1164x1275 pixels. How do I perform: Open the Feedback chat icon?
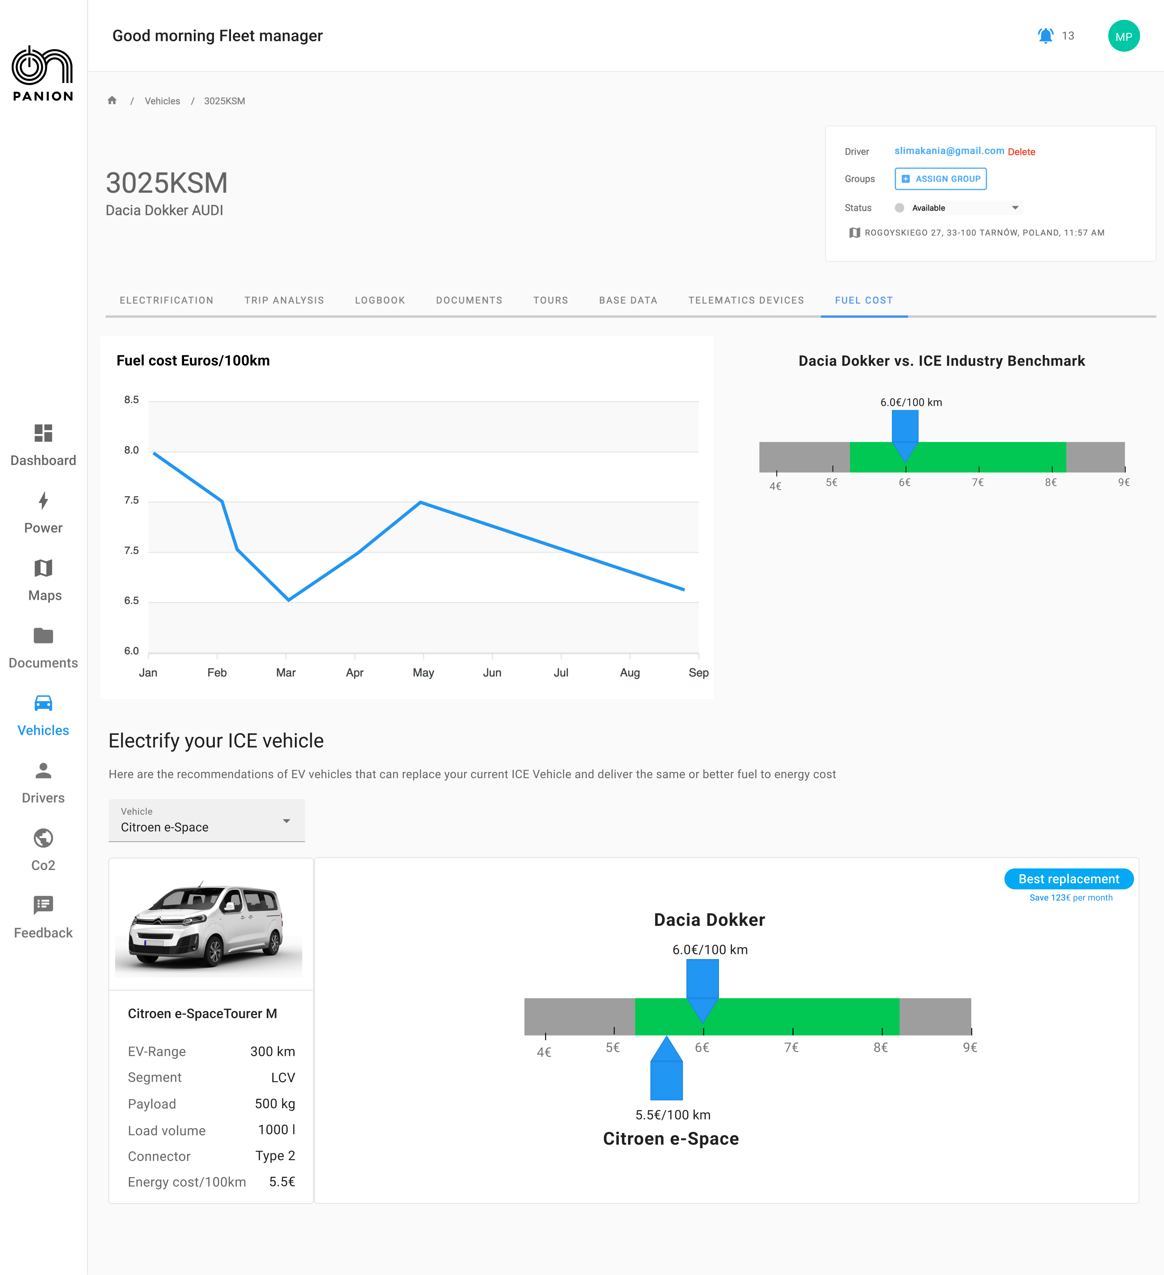coord(43,905)
